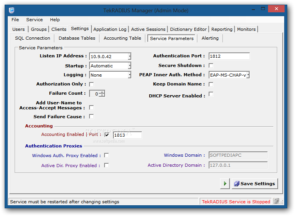The height and width of the screenshot is (216, 295).
Task: Go to the Dictionary Editor tab
Action: click(x=188, y=29)
